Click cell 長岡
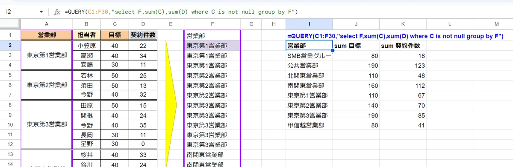Screen dimensions: 513x167 pos(87,135)
